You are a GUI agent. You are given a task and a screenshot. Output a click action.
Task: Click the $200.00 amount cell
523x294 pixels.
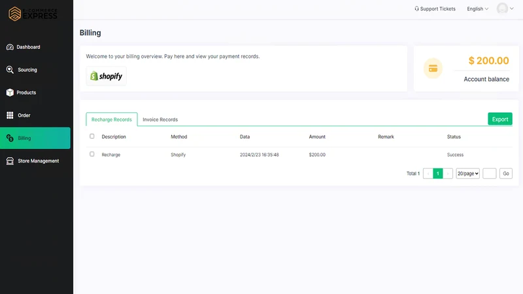(317, 155)
